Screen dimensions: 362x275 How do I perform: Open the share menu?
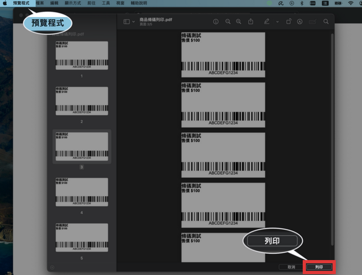pyautogui.click(x=251, y=21)
